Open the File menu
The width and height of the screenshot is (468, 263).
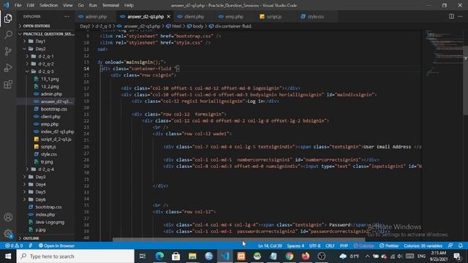coord(18,5)
